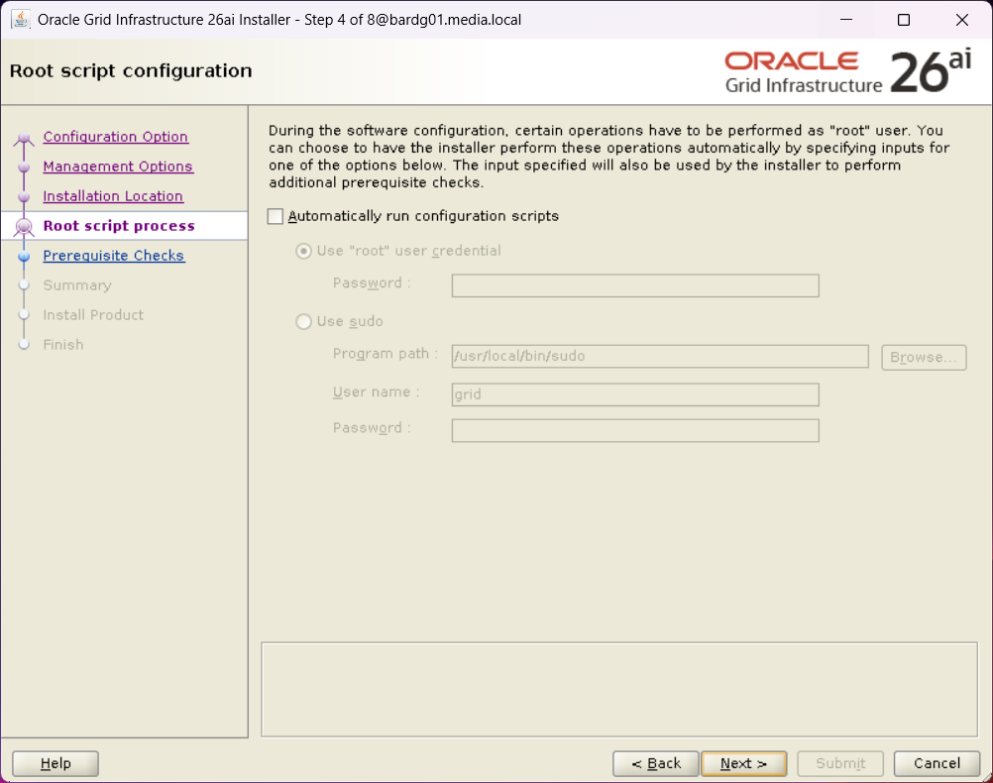
Task: Click the Install Product step label
Action: point(93,315)
